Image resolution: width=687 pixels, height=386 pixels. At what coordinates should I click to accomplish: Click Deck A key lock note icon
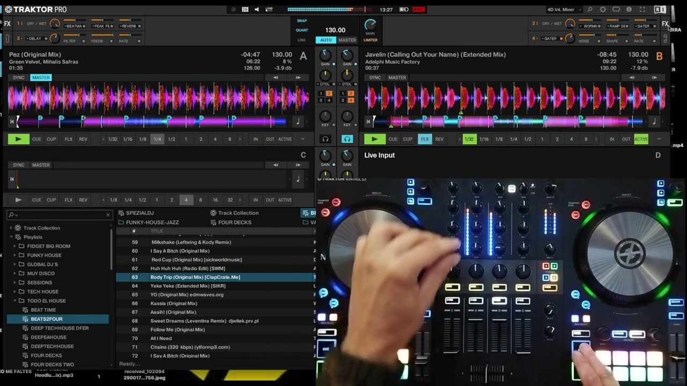click(x=298, y=122)
